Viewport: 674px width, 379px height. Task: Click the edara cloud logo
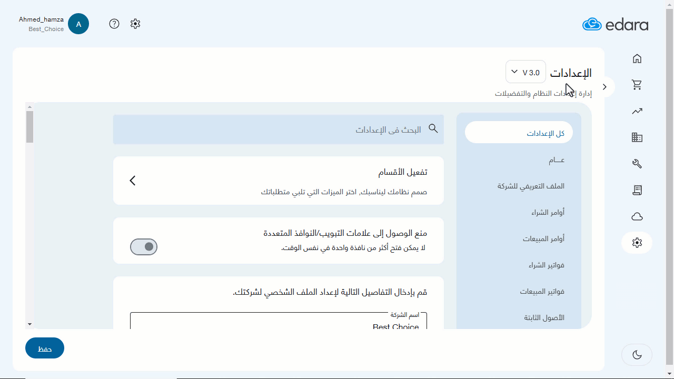tap(615, 24)
